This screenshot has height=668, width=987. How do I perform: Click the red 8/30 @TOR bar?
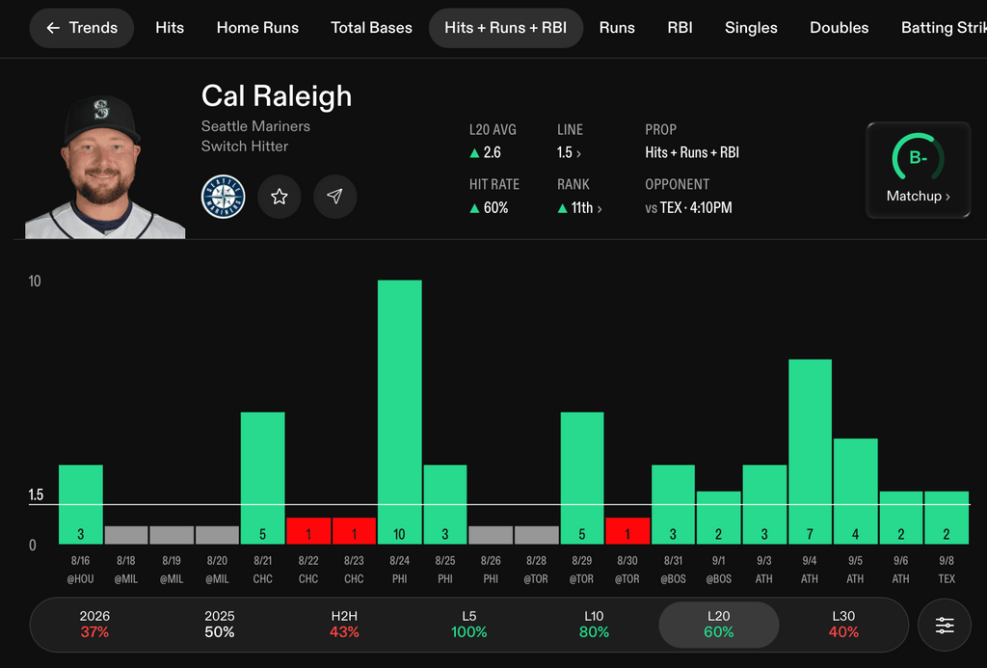click(627, 531)
